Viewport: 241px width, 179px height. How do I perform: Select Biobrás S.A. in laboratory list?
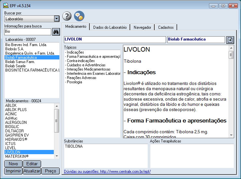coord(32,49)
